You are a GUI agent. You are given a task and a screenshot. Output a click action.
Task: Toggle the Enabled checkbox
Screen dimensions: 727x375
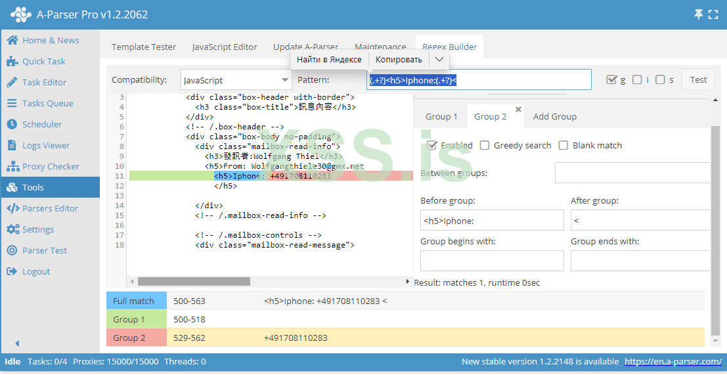pos(433,145)
